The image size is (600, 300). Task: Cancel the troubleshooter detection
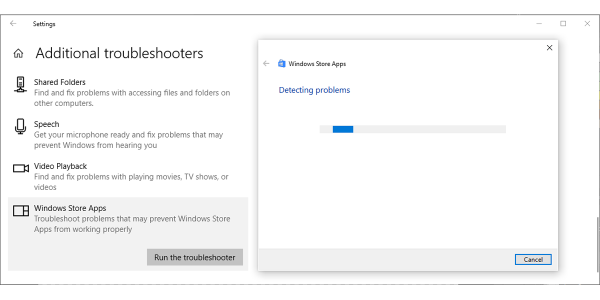[x=533, y=259]
